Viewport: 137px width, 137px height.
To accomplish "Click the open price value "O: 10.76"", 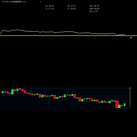I will tap(50, 6).
